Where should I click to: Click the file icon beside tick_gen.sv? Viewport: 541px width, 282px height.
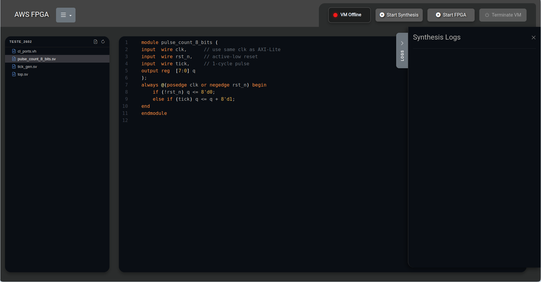14,66
